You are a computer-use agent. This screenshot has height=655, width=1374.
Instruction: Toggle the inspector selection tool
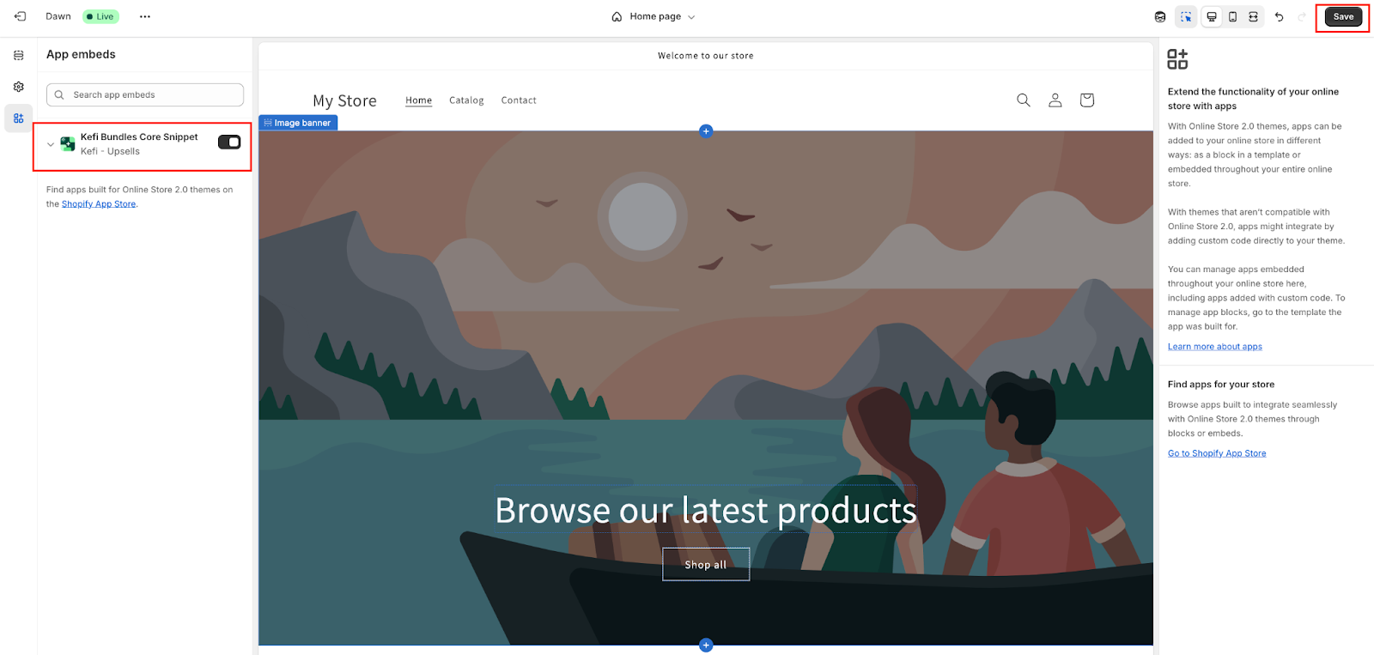(1186, 16)
